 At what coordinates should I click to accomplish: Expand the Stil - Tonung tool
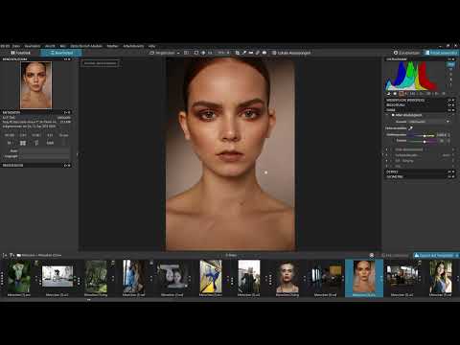point(404,161)
